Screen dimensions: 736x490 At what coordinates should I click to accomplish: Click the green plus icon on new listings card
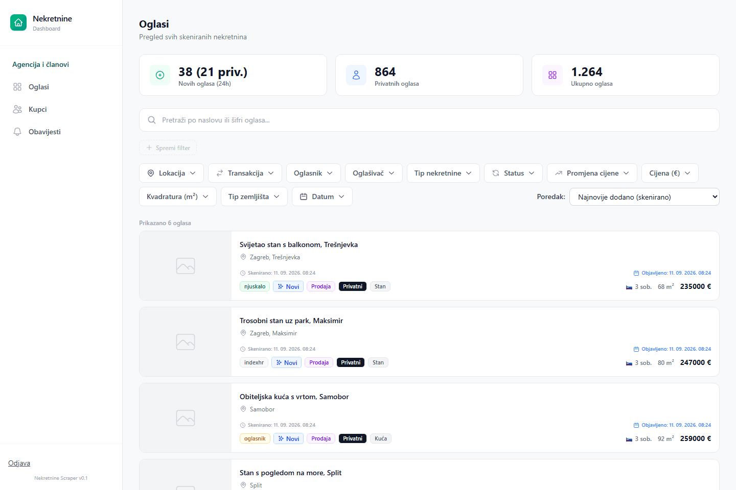click(160, 75)
